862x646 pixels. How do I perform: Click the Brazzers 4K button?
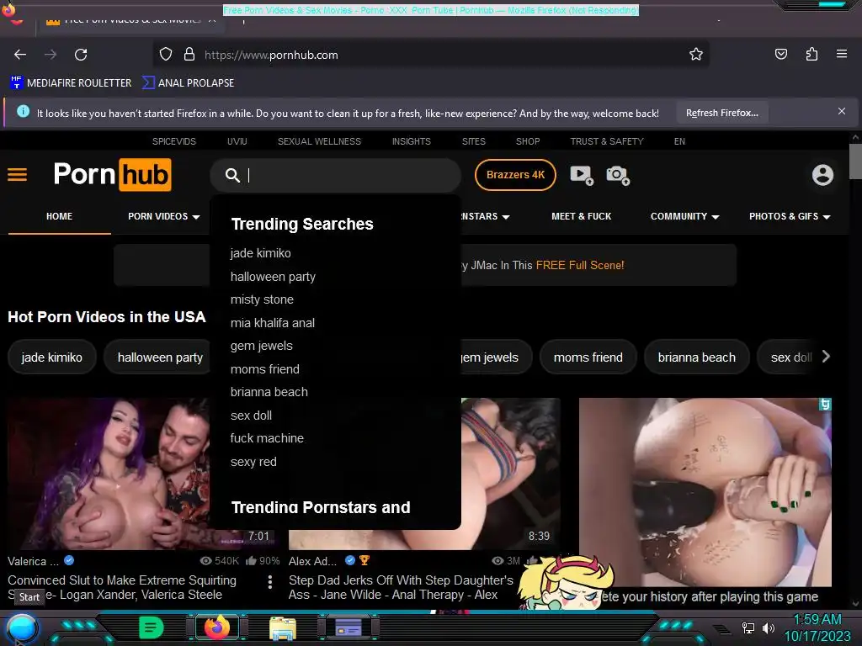click(515, 175)
